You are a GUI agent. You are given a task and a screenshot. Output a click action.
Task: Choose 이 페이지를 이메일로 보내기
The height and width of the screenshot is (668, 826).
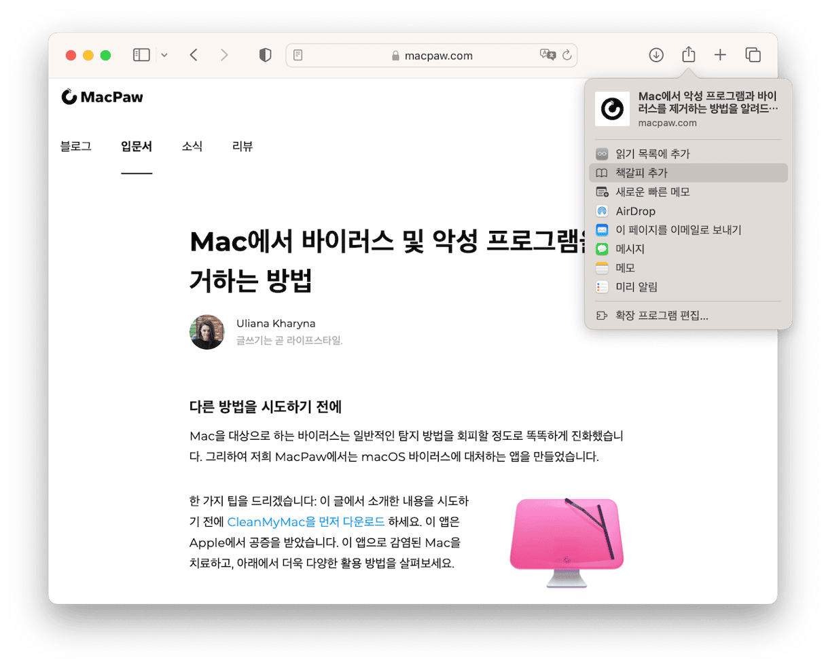pos(688,230)
